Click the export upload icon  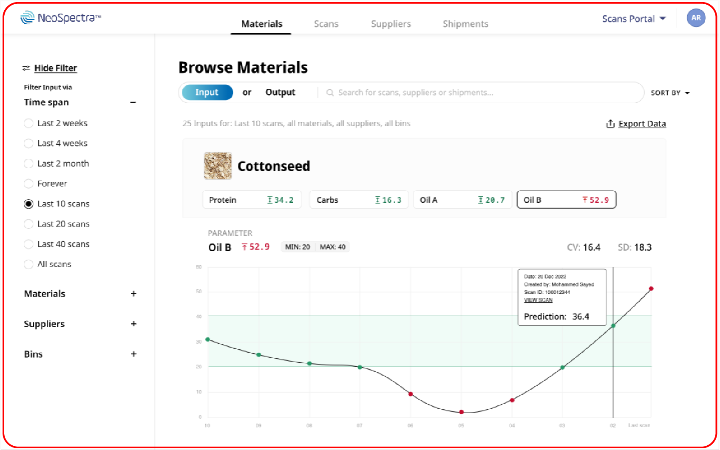point(610,124)
